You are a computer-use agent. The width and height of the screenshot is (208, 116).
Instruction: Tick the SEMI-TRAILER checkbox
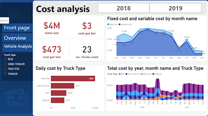click(5, 64)
